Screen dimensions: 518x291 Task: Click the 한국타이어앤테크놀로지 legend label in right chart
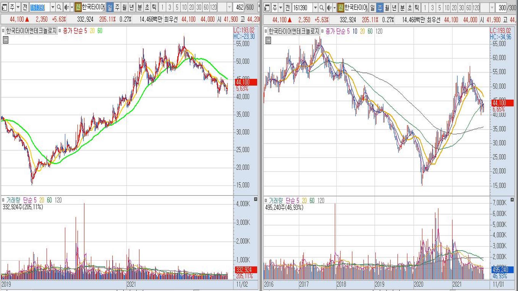[x=294, y=32]
